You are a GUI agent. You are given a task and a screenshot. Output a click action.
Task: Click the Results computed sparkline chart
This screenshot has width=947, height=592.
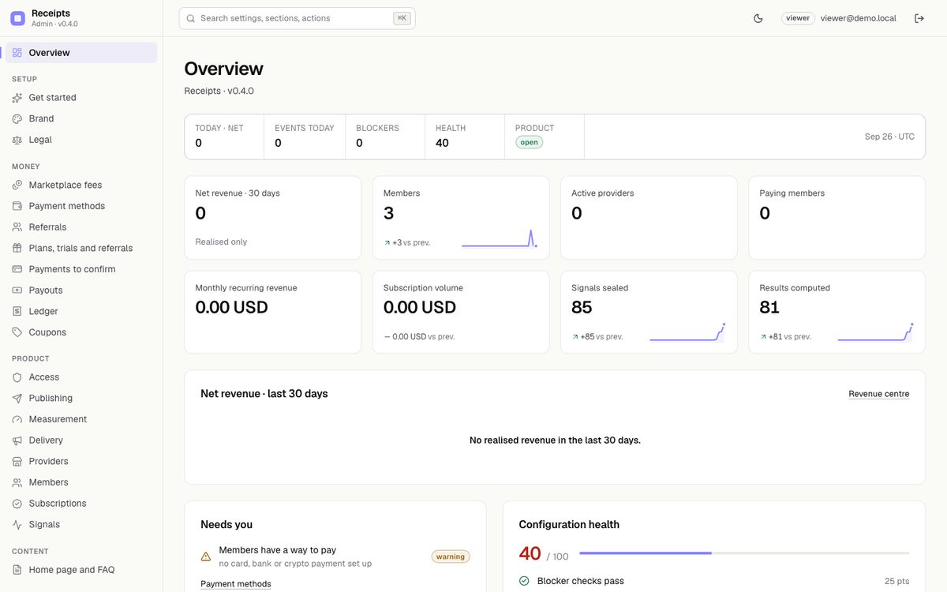point(875,332)
